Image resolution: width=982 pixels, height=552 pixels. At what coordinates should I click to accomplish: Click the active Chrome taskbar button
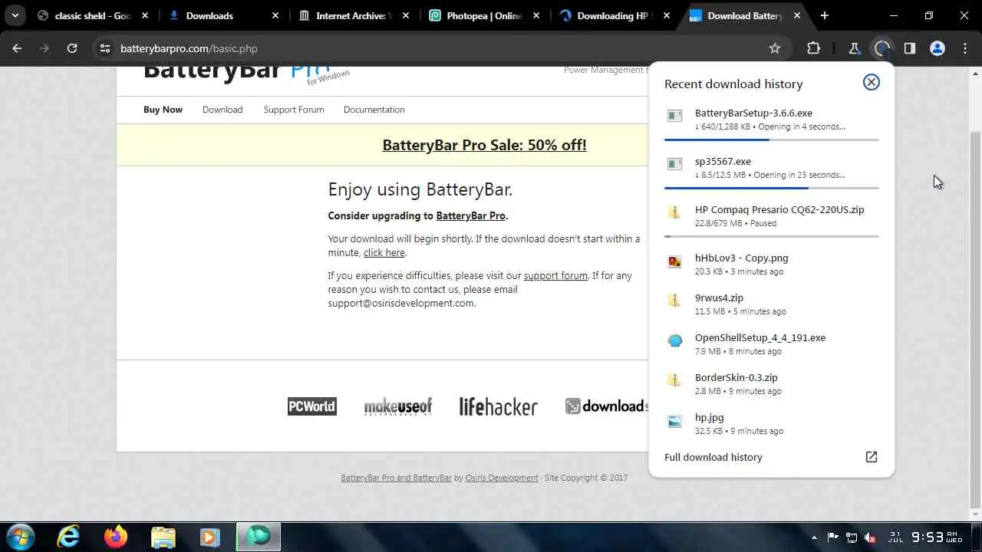pos(259,537)
